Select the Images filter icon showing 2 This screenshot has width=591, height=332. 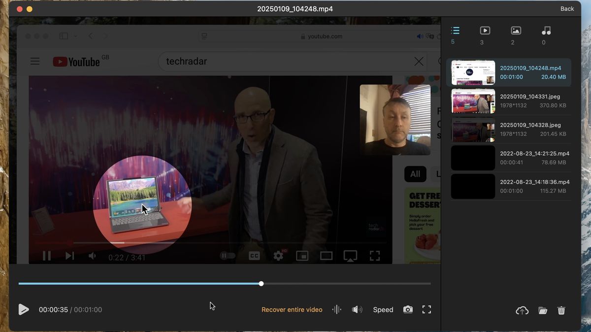coord(515,31)
